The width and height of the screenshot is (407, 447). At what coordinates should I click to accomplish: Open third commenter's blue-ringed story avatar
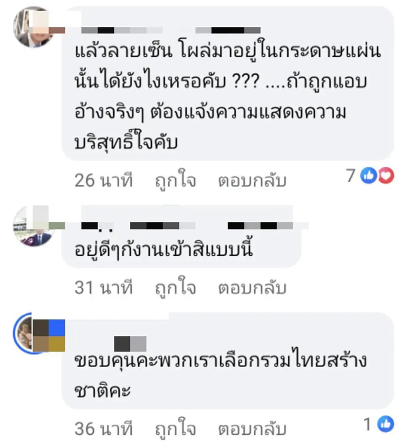(34, 333)
